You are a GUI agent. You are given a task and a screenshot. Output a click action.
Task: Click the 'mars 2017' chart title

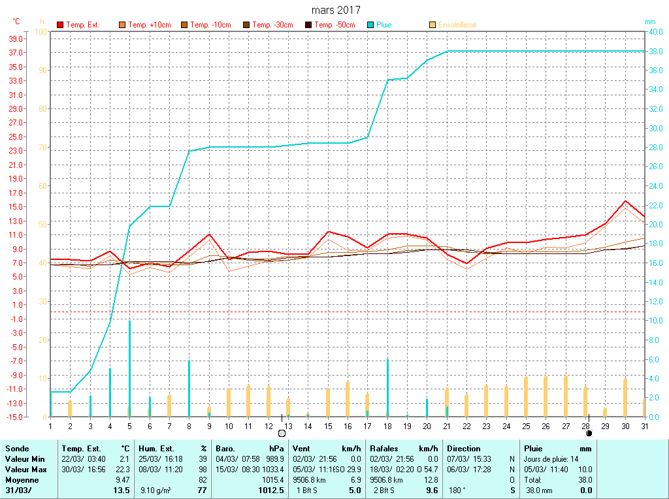pyautogui.click(x=335, y=10)
